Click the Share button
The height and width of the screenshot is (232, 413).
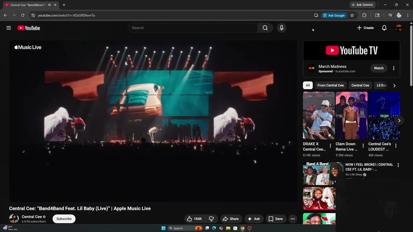click(x=231, y=219)
